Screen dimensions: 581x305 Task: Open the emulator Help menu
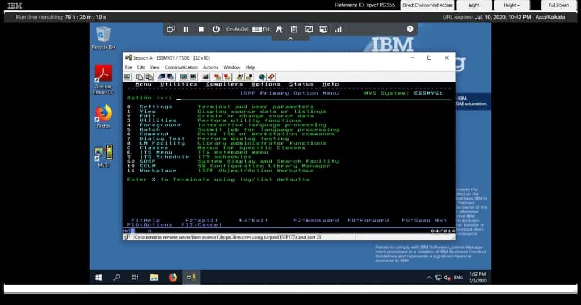pyautogui.click(x=250, y=67)
